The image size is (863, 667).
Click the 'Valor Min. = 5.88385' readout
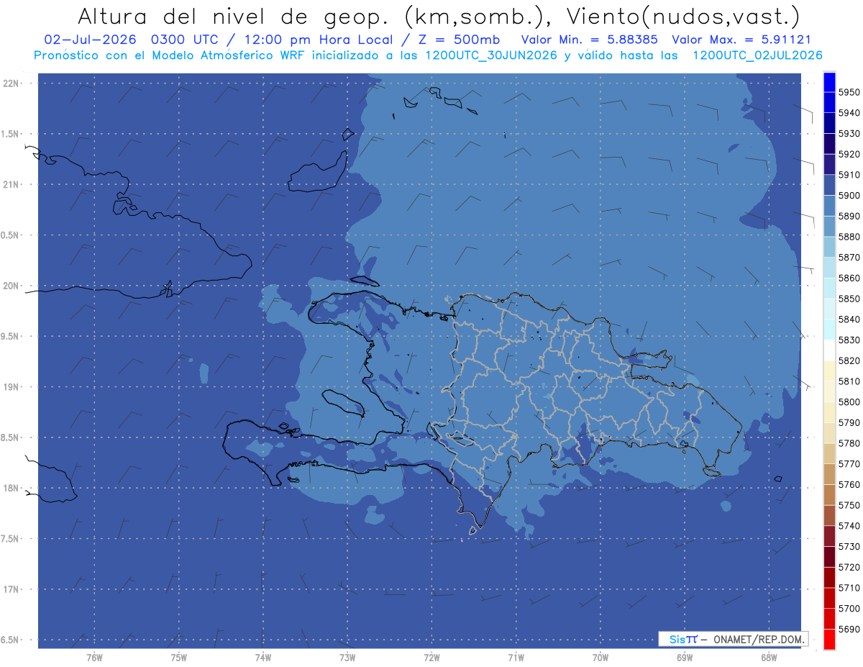point(589,40)
